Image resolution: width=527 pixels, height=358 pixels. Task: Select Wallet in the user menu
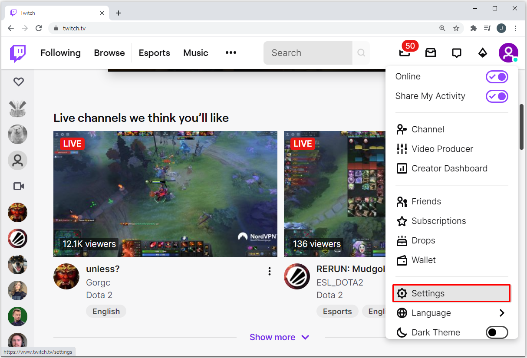tap(452, 260)
